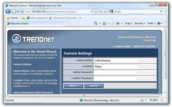172x107 pixels.
Task: Open the Sites suggérés link
Action: coord(37,18)
